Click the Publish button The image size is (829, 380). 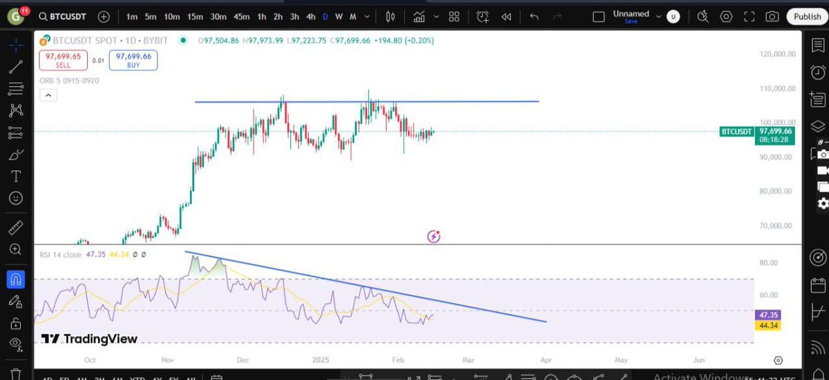[x=806, y=17]
